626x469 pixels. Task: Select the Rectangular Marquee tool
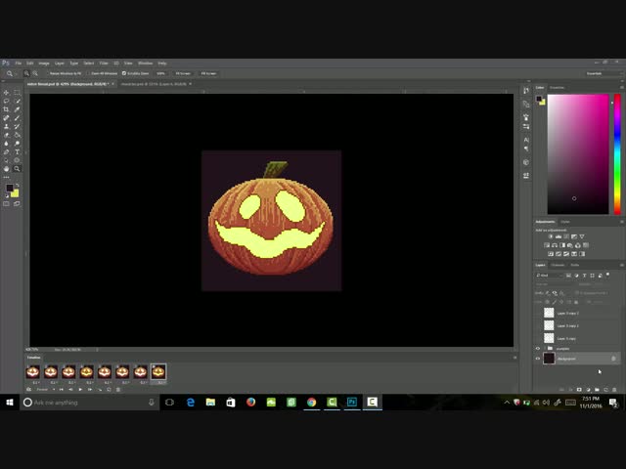(x=18, y=93)
